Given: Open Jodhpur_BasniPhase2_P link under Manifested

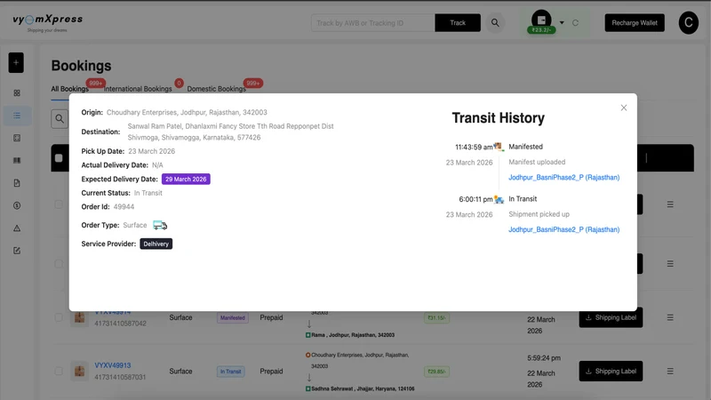Looking at the screenshot, I should point(563,177).
